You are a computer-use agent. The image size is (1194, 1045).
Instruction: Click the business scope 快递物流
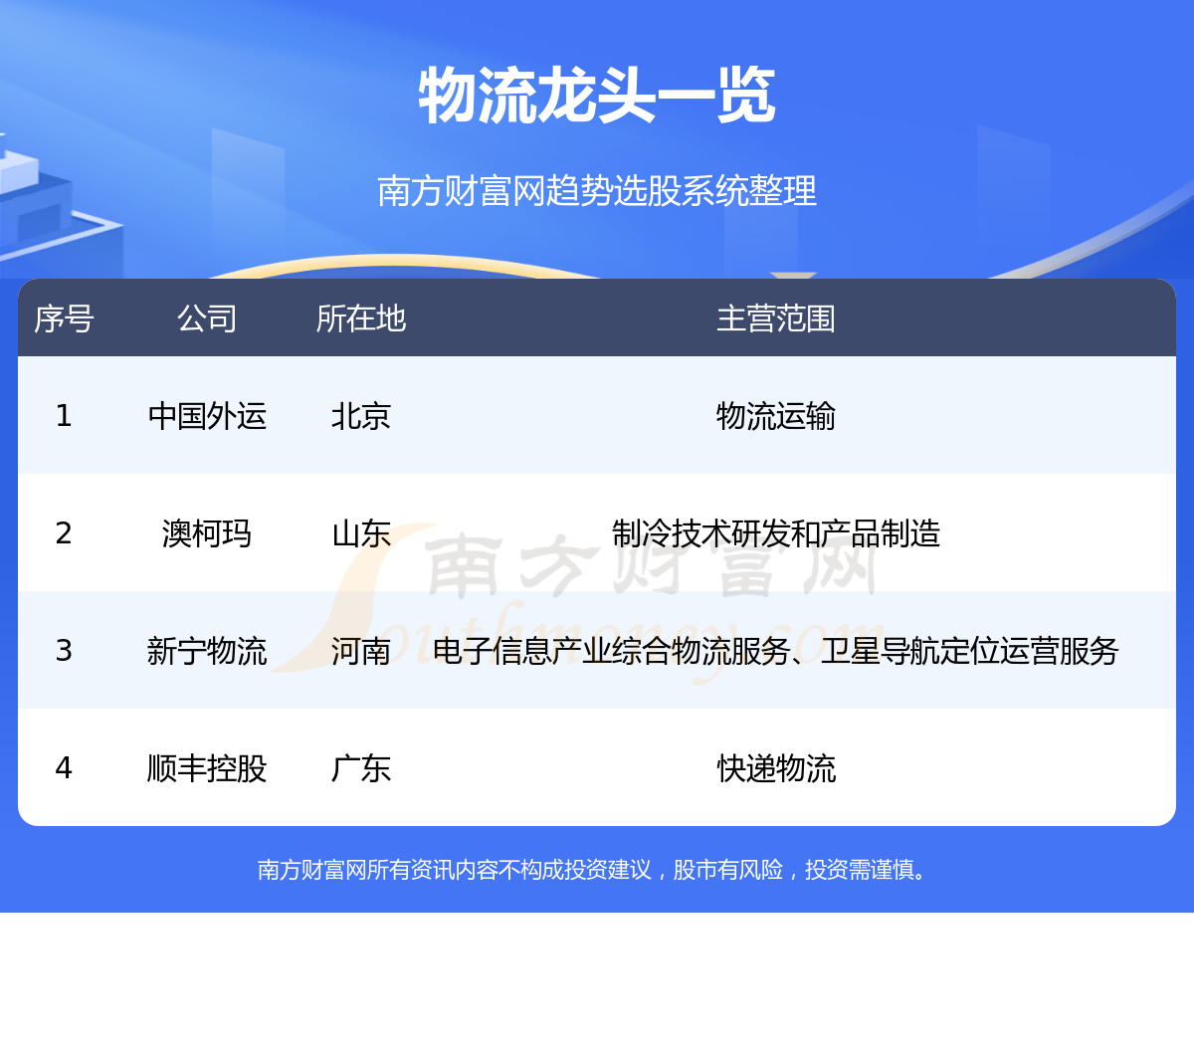pos(776,768)
